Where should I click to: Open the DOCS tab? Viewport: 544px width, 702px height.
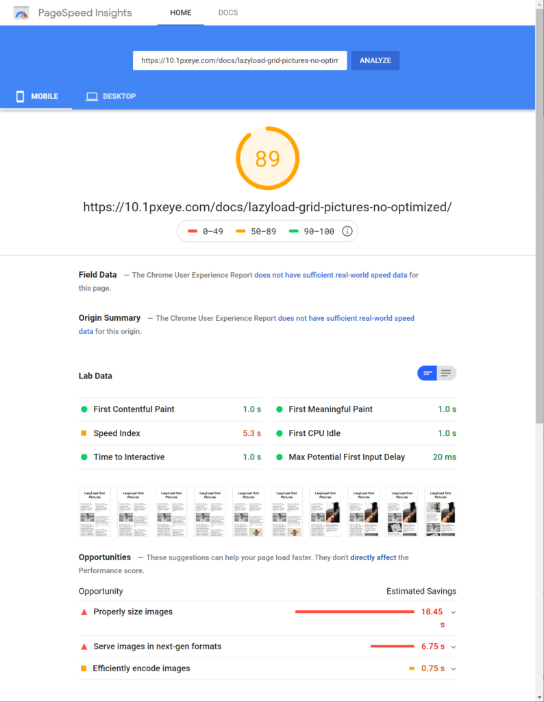[x=227, y=13]
